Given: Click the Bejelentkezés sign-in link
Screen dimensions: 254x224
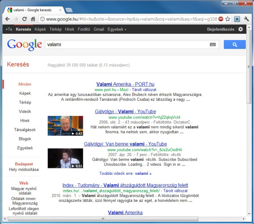Looking at the screenshot, I should pyautogui.click(x=221, y=29).
